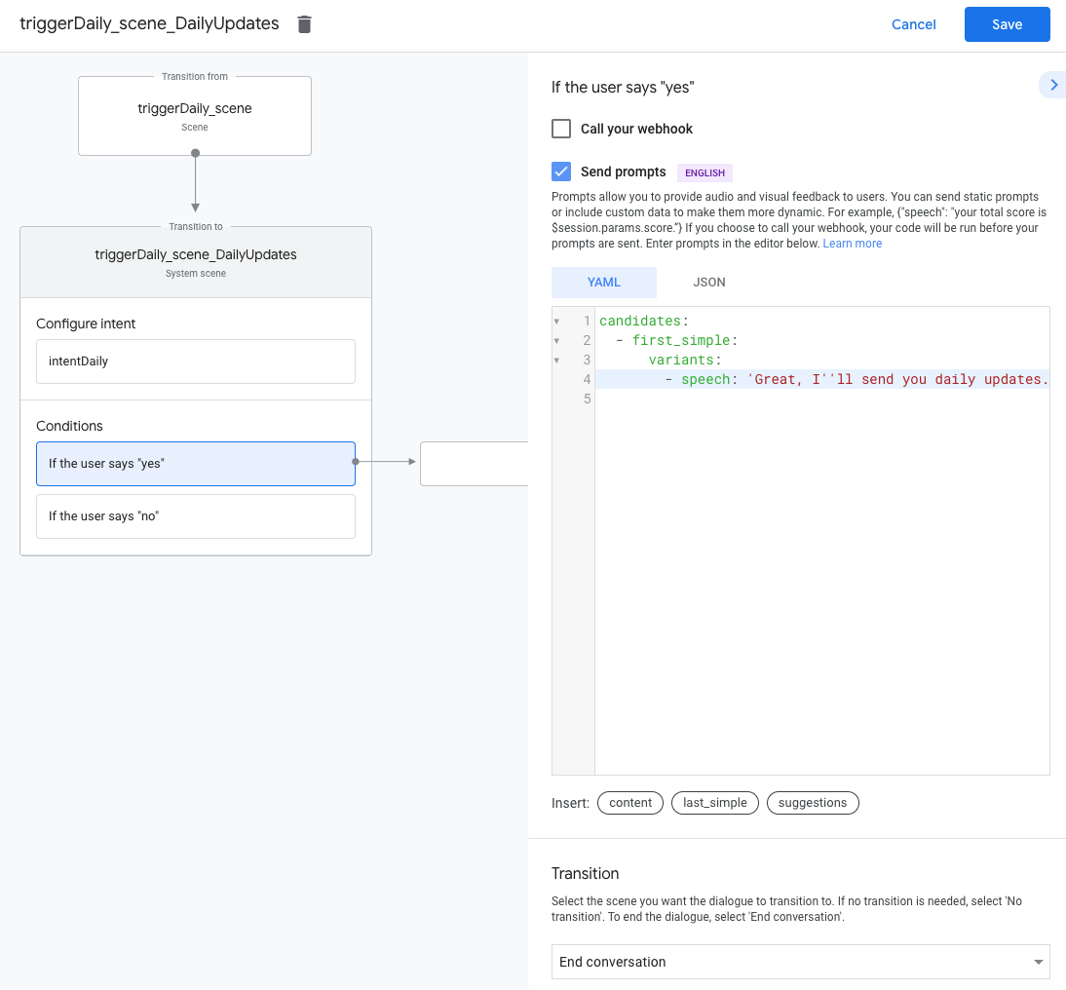Image resolution: width=1066 pixels, height=990 pixels.
Task: Fold the variants block on line 3
Action: point(556,361)
